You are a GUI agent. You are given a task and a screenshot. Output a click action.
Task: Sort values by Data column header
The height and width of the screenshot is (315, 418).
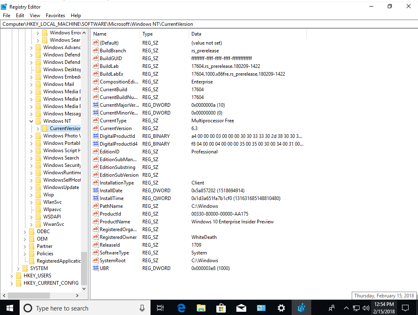[x=248, y=34]
